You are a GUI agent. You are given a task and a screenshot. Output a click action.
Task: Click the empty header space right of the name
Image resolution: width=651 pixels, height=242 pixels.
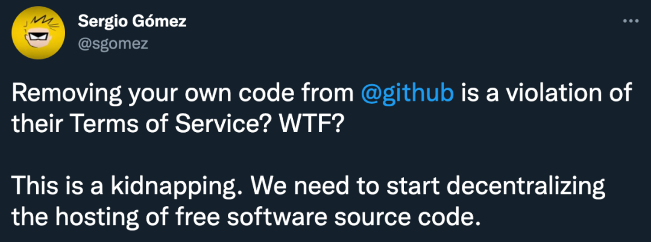click(392, 30)
